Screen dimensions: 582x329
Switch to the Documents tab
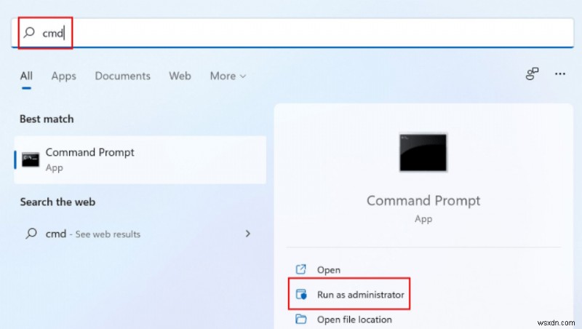point(122,76)
